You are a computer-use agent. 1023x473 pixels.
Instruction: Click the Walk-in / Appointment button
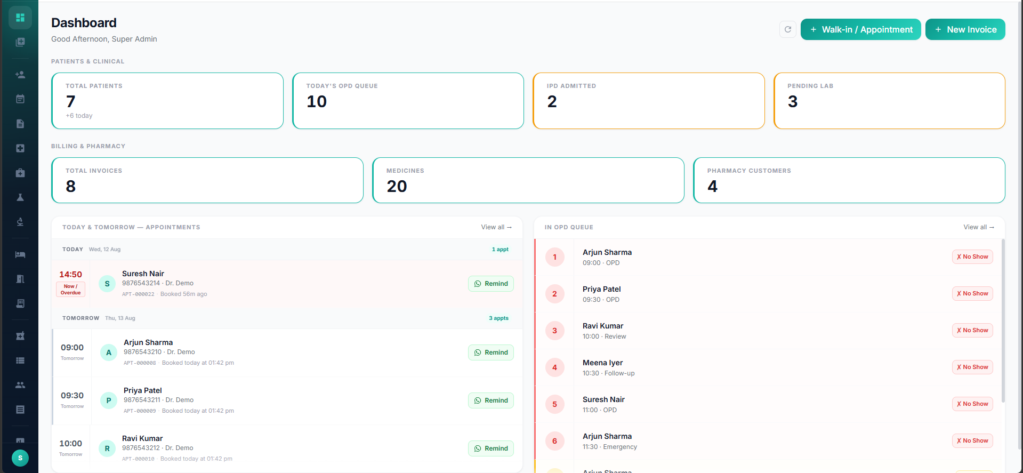tap(860, 29)
